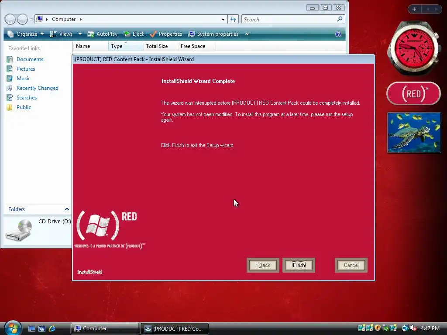Click the security shield tray icon
The width and height of the screenshot is (447, 335).
point(378,328)
